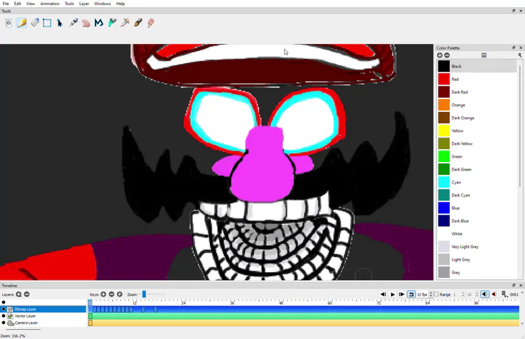The height and width of the screenshot is (339, 525).
Task: Select the Brush tool
Action: point(138,23)
